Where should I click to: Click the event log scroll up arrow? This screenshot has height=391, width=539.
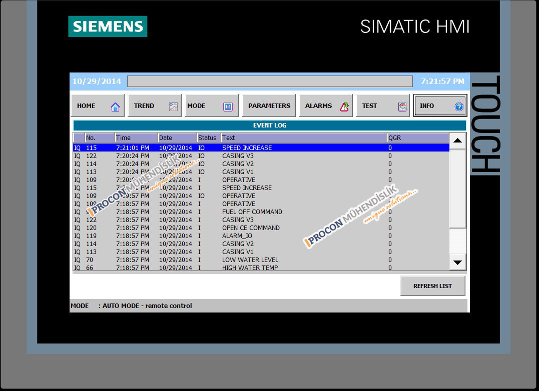457,140
